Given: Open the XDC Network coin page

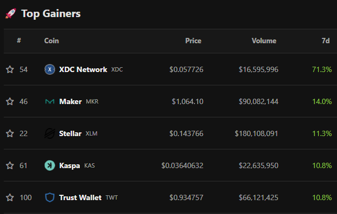Looking at the screenshot, I should 83,69.
